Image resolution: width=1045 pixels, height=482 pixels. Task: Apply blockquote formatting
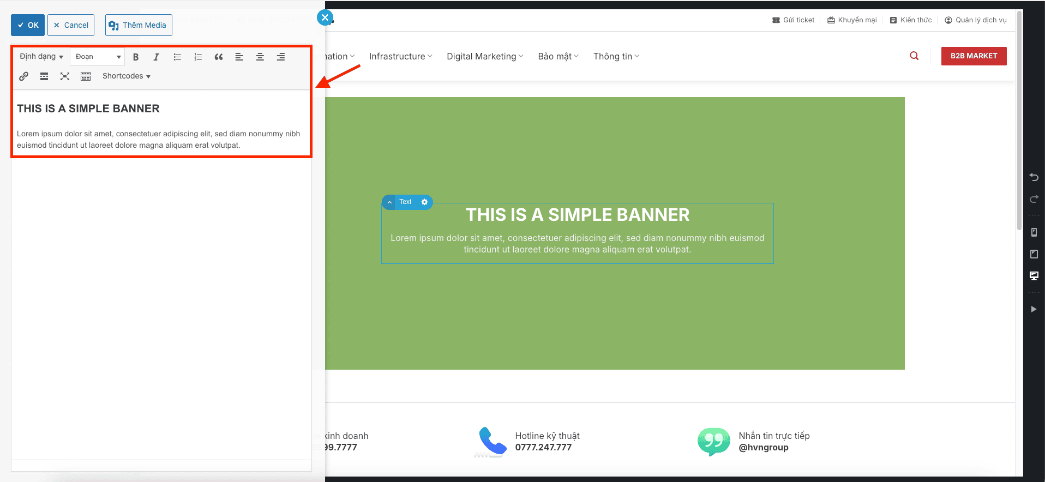pyautogui.click(x=219, y=57)
